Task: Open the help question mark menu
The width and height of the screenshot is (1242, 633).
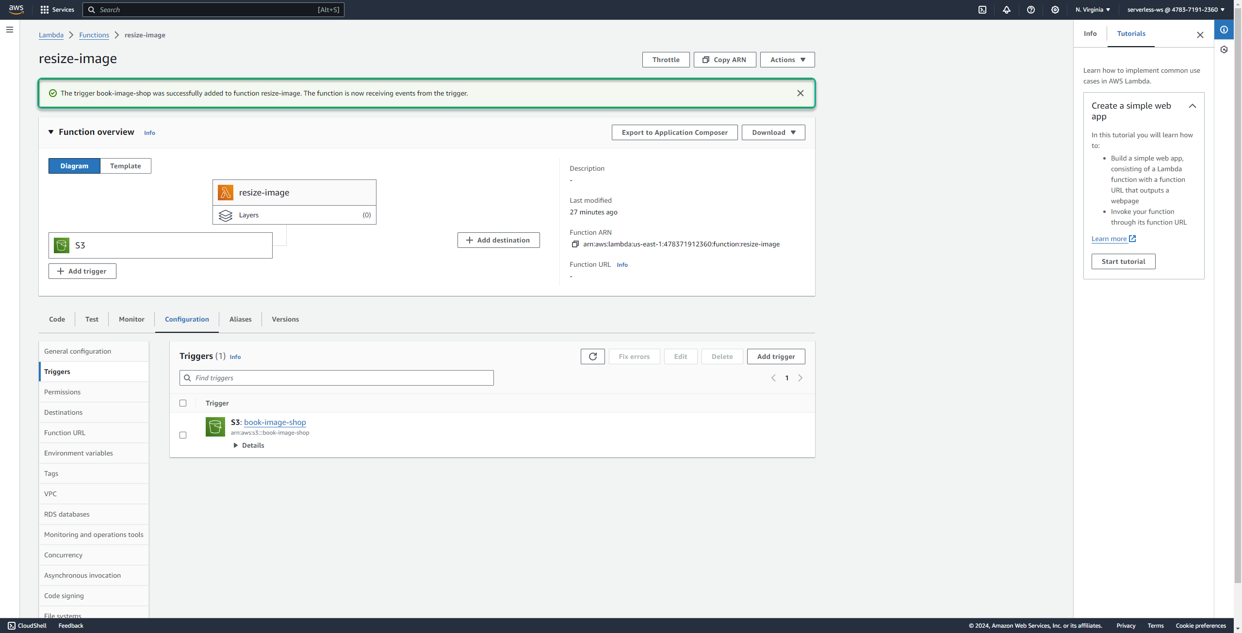Action: [x=1031, y=10]
